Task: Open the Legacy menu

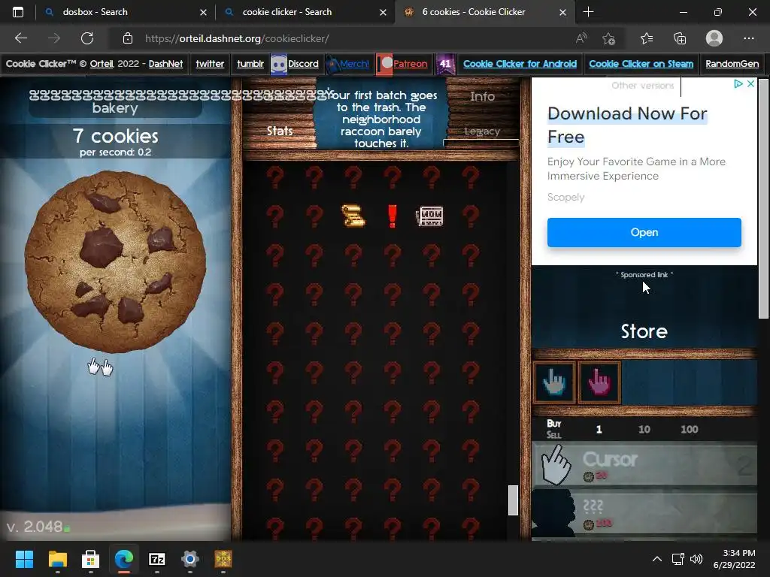Action: 482,131
